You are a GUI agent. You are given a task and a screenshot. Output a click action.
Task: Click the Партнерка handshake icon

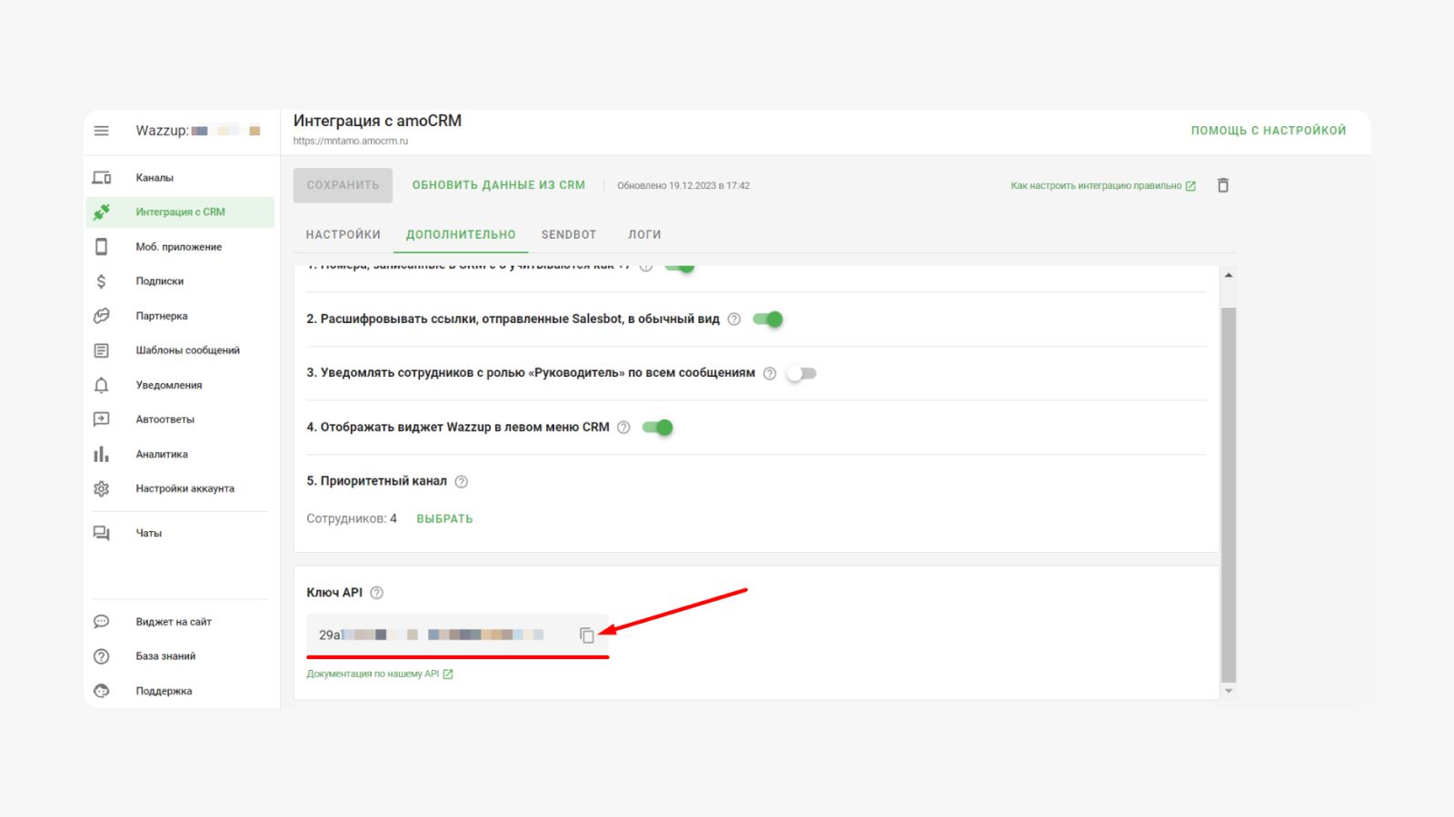click(x=101, y=316)
